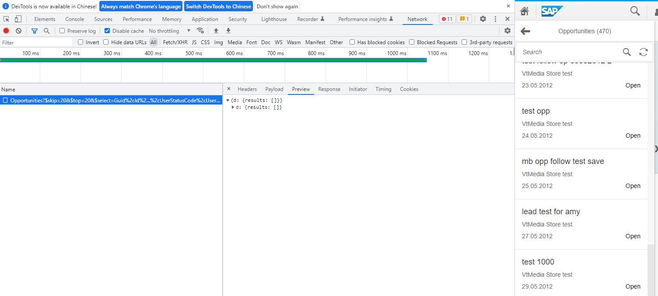This screenshot has height=296, width=658.
Task: Switch to the Sources panel
Action: [x=103, y=19]
